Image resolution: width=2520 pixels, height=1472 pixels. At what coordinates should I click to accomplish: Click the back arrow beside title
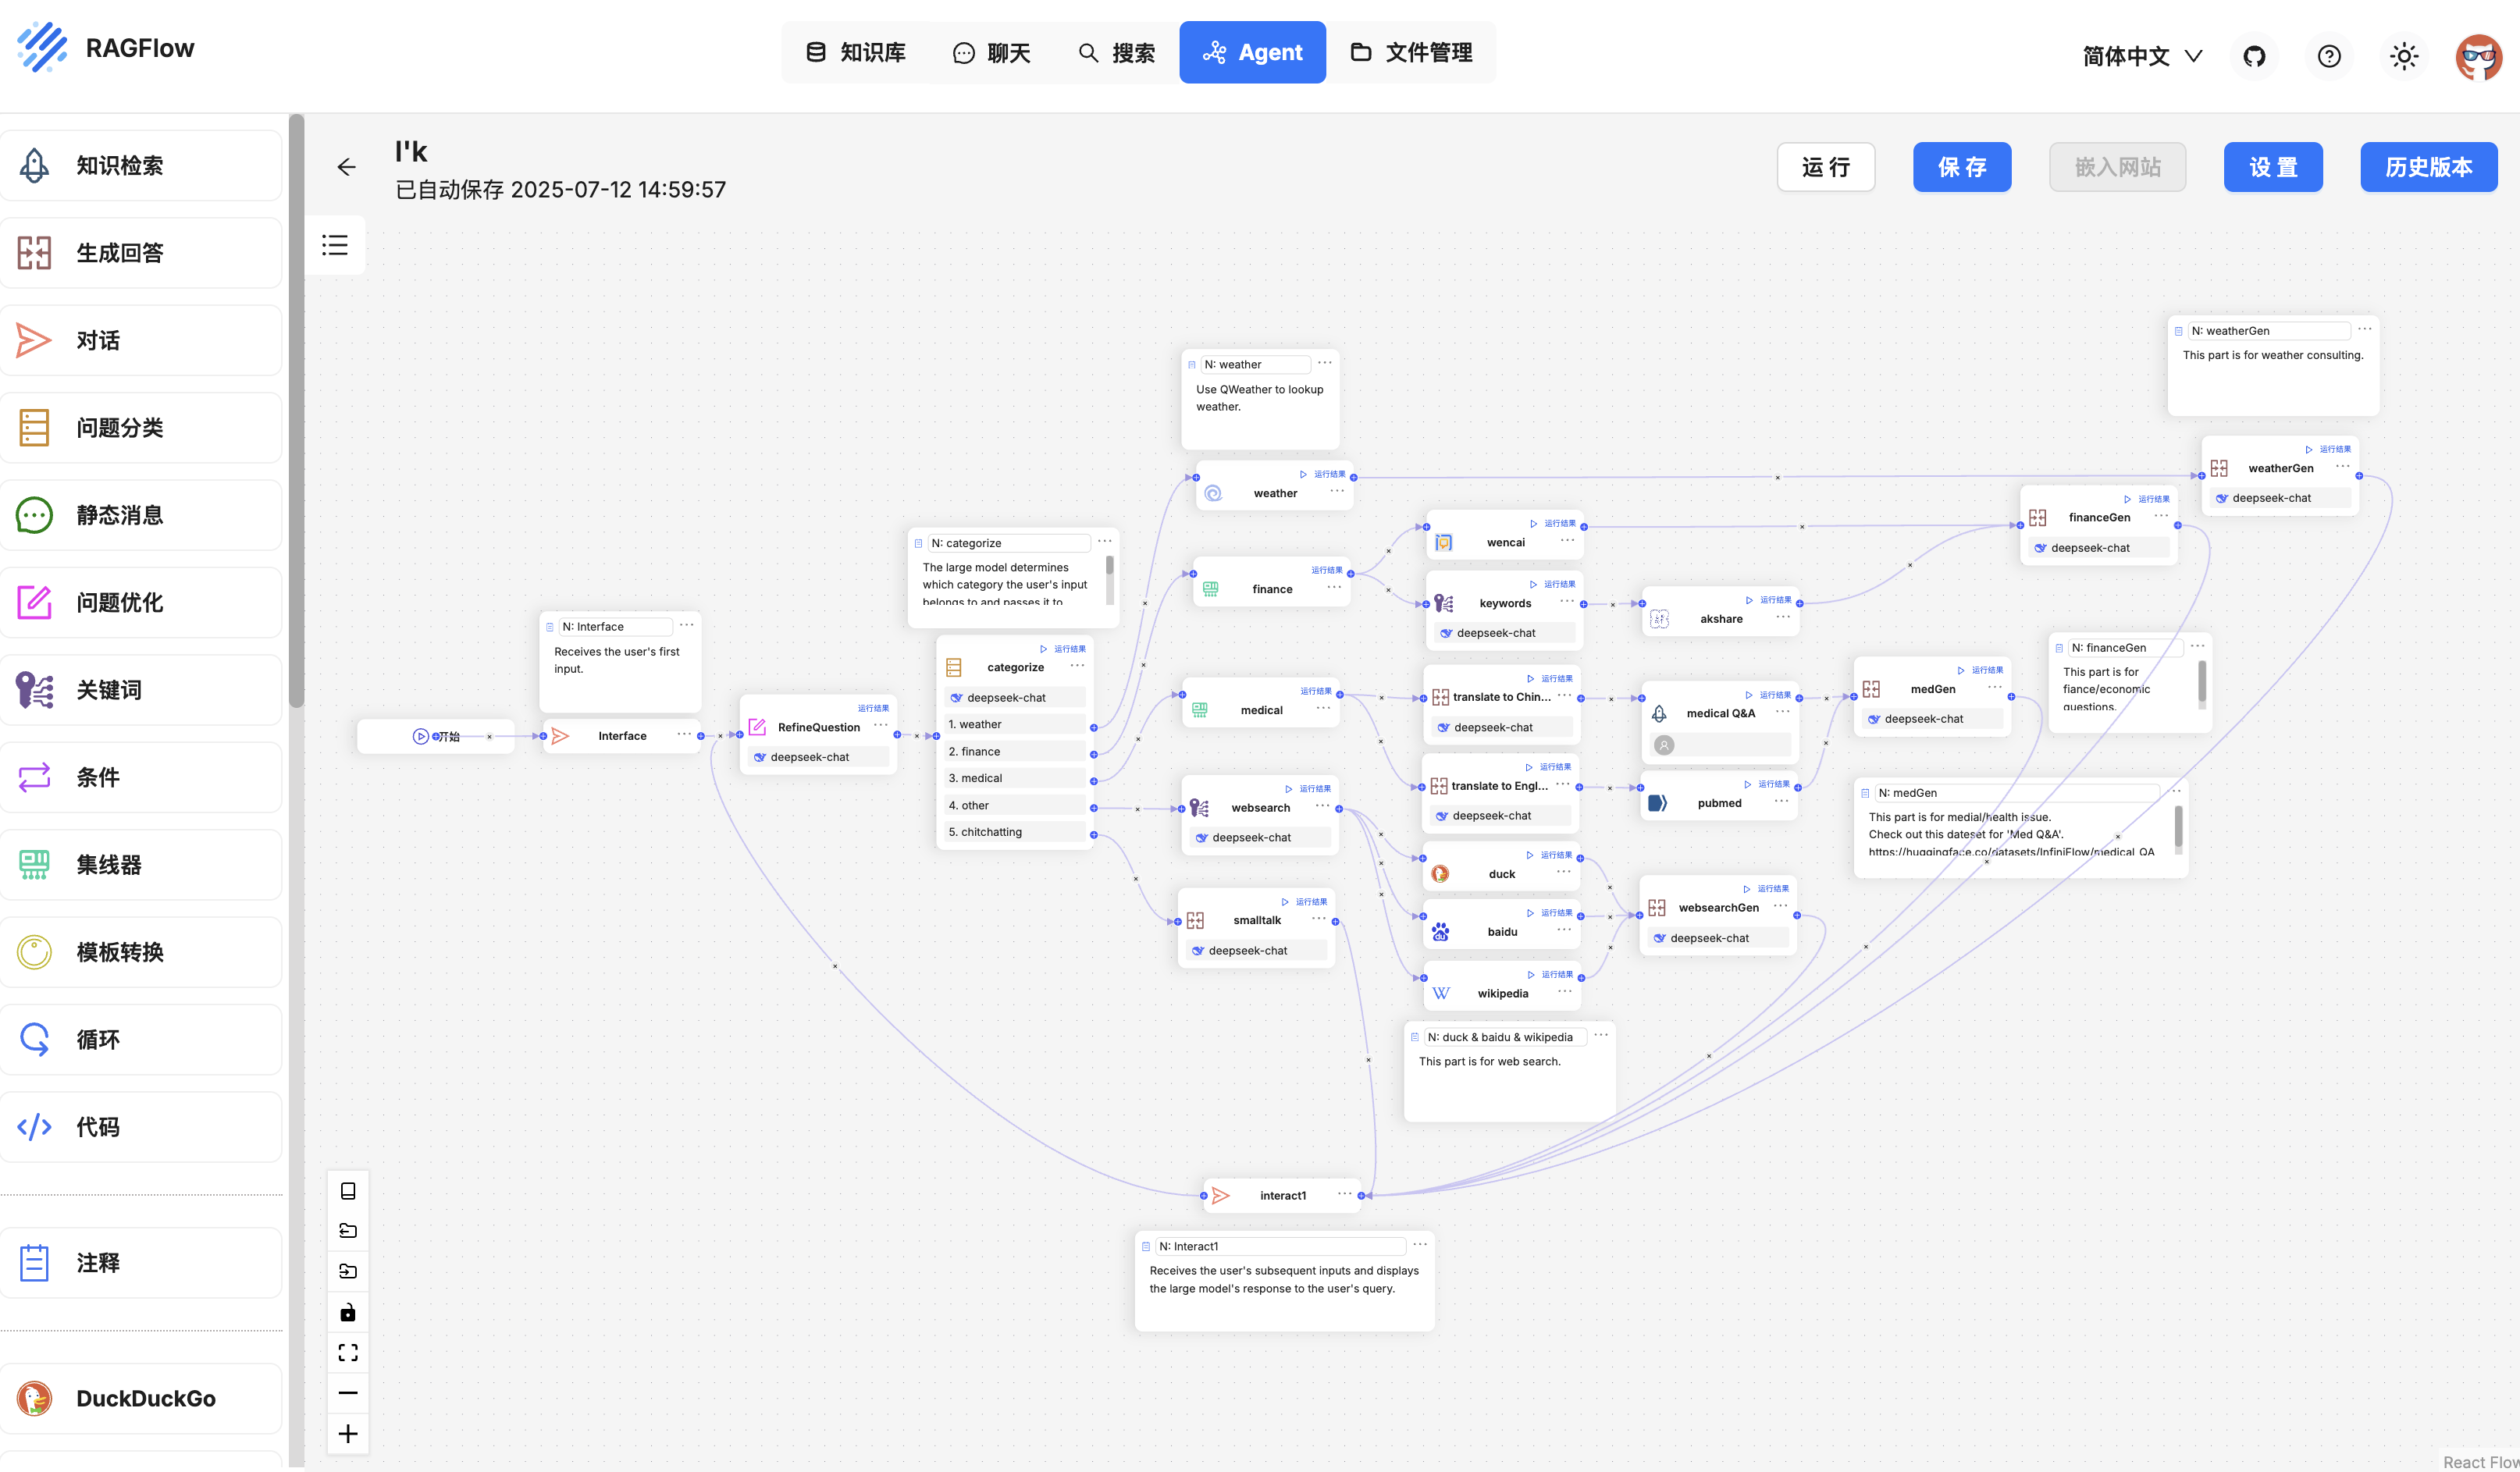[x=346, y=167]
